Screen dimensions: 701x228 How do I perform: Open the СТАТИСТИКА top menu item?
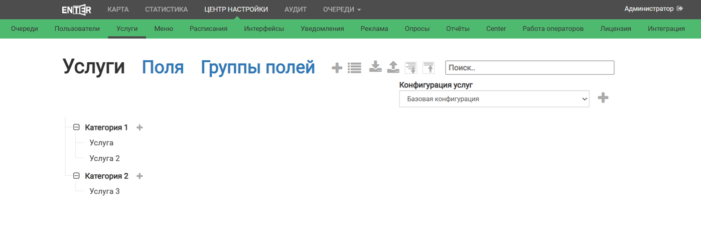[x=166, y=10]
